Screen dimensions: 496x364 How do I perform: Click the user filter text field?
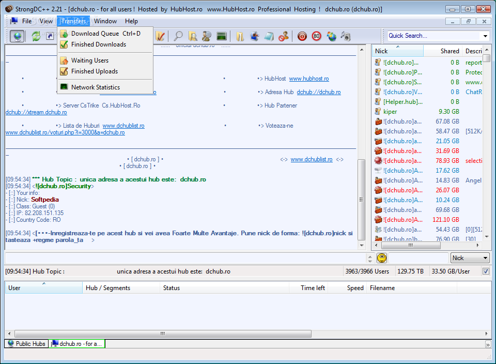click(x=419, y=258)
